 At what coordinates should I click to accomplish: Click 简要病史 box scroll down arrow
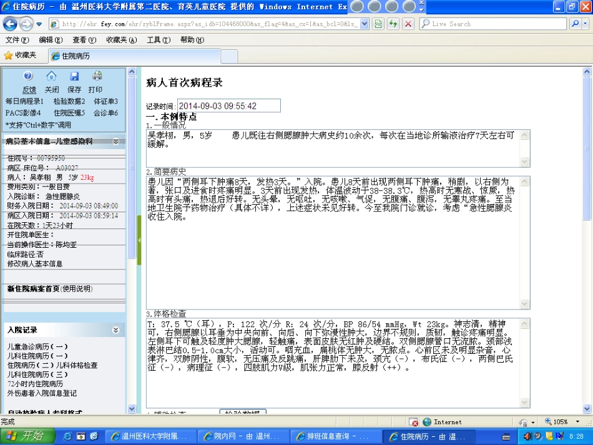point(524,304)
